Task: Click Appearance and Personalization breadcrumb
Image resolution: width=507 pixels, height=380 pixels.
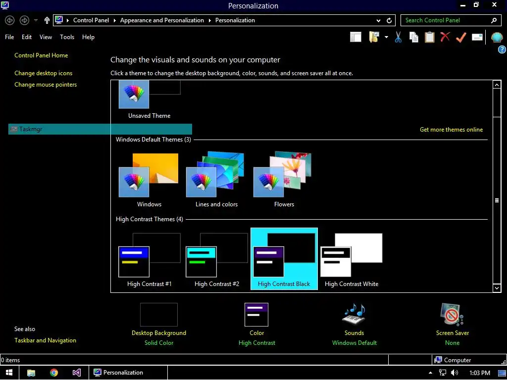Action: 162,20
